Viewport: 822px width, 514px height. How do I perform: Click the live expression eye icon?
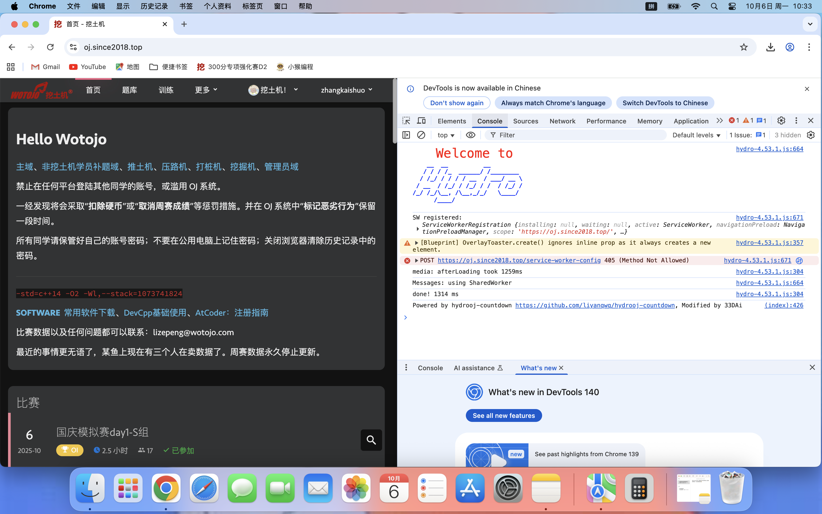click(x=470, y=135)
